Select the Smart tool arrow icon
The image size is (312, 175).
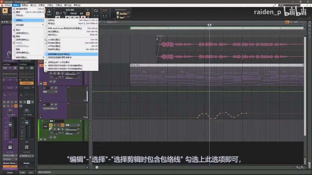[x=5, y=11]
